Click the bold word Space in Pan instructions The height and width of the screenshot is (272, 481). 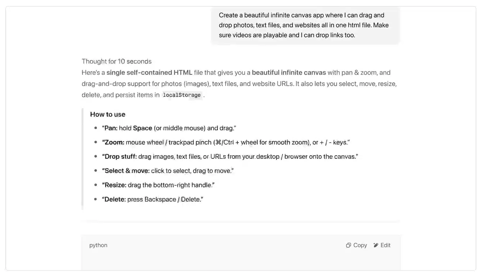142,128
